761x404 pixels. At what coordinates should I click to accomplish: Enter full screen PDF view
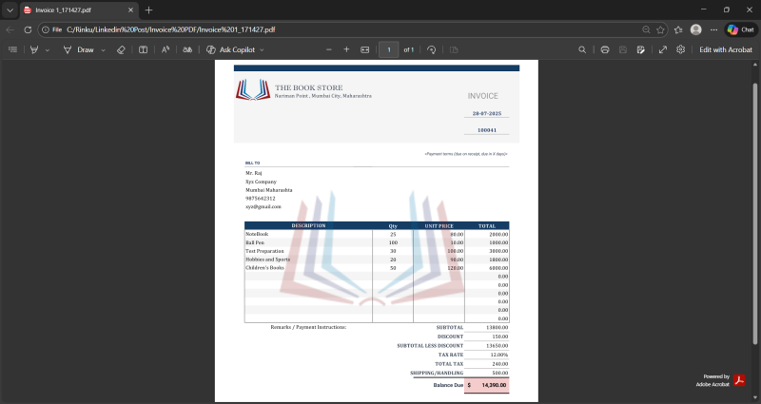pyautogui.click(x=662, y=49)
